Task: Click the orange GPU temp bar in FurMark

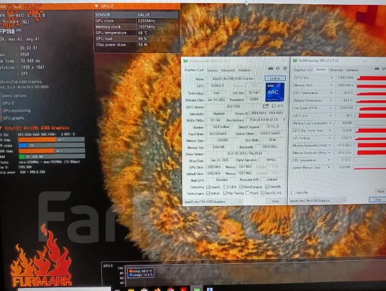Action: [x=37, y=139]
